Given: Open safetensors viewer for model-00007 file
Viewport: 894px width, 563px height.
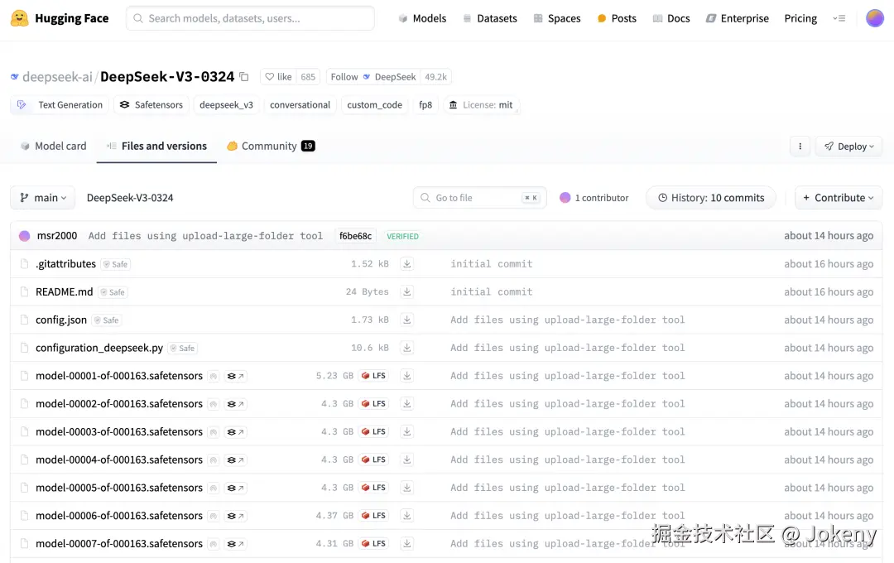Looking at the screenshot, I should pyautogui.click(x=235, y=544).
